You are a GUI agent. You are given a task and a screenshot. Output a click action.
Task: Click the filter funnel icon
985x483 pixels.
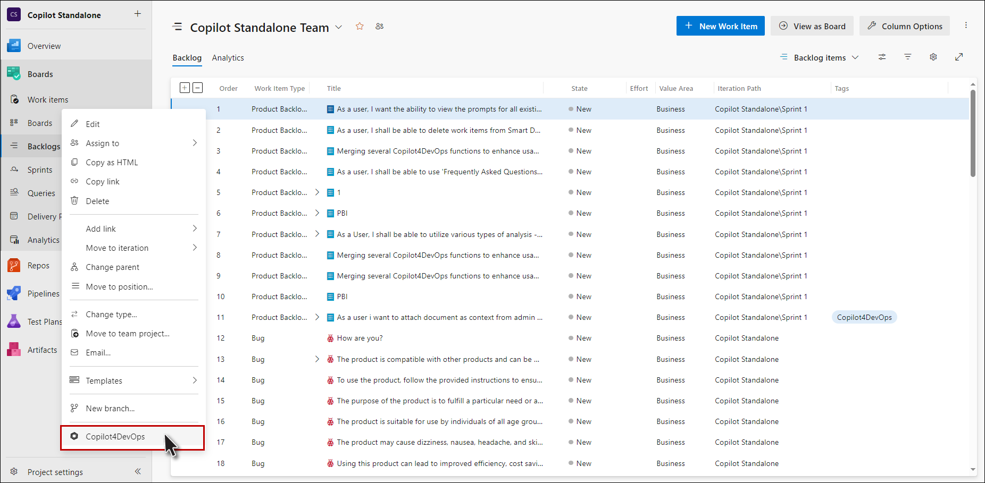pyautogui.click(x=908, y=57)
